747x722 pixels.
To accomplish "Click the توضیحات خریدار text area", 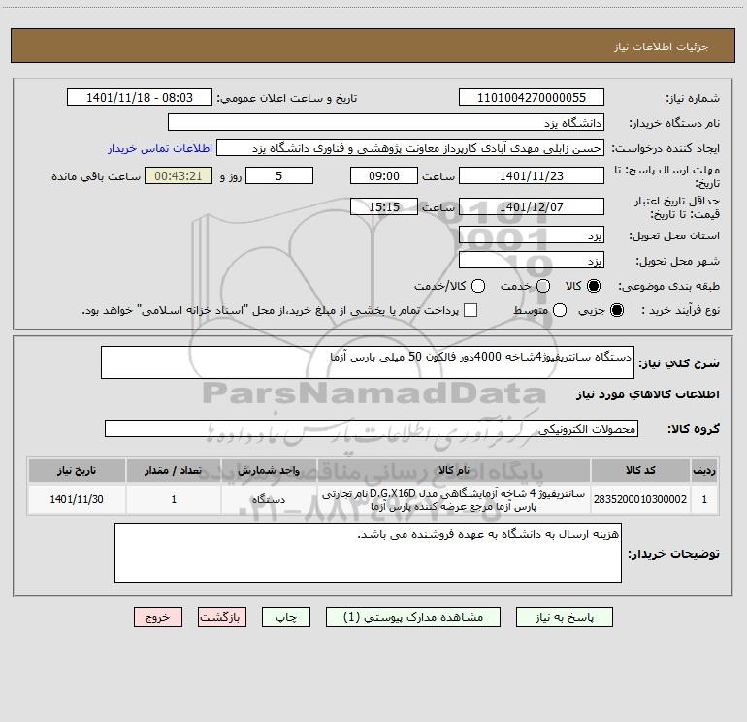I will point(368,553).
